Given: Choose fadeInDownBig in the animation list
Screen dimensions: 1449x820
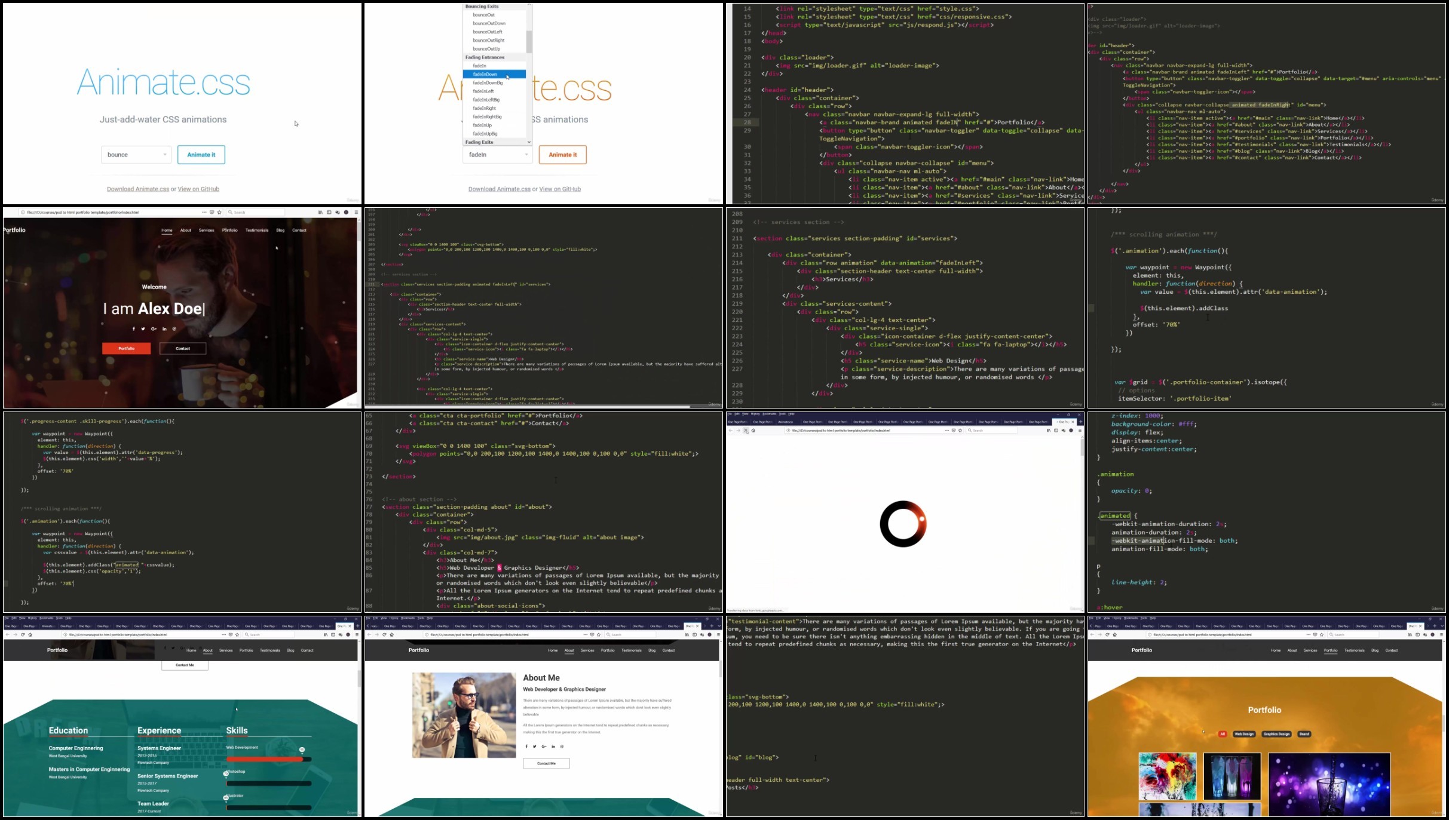Looking at the screenshot, I should point(494,82).
